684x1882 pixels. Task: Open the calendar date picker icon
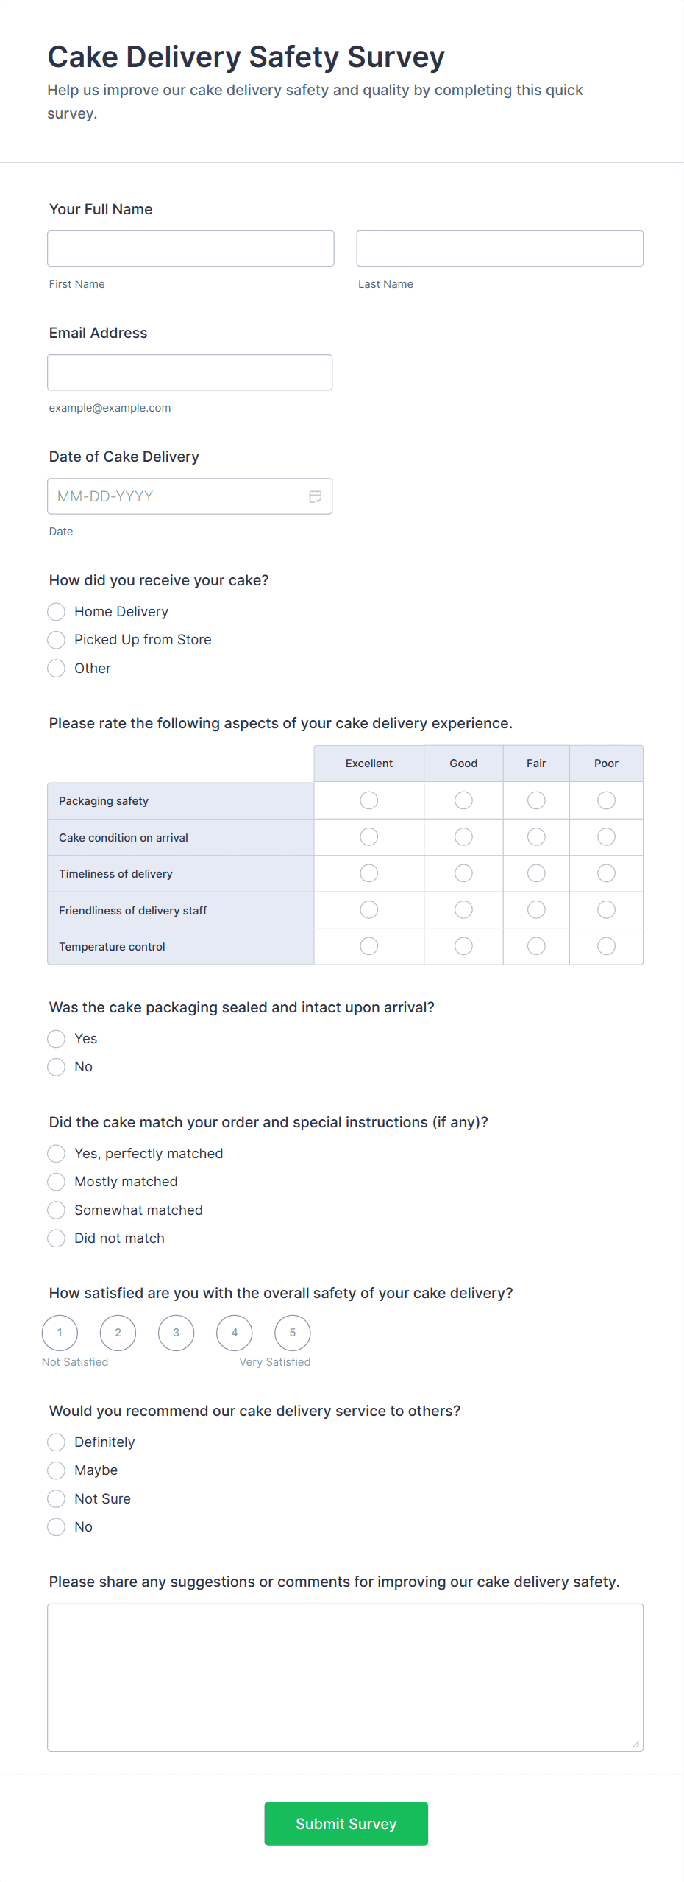[x=316, y=496]
